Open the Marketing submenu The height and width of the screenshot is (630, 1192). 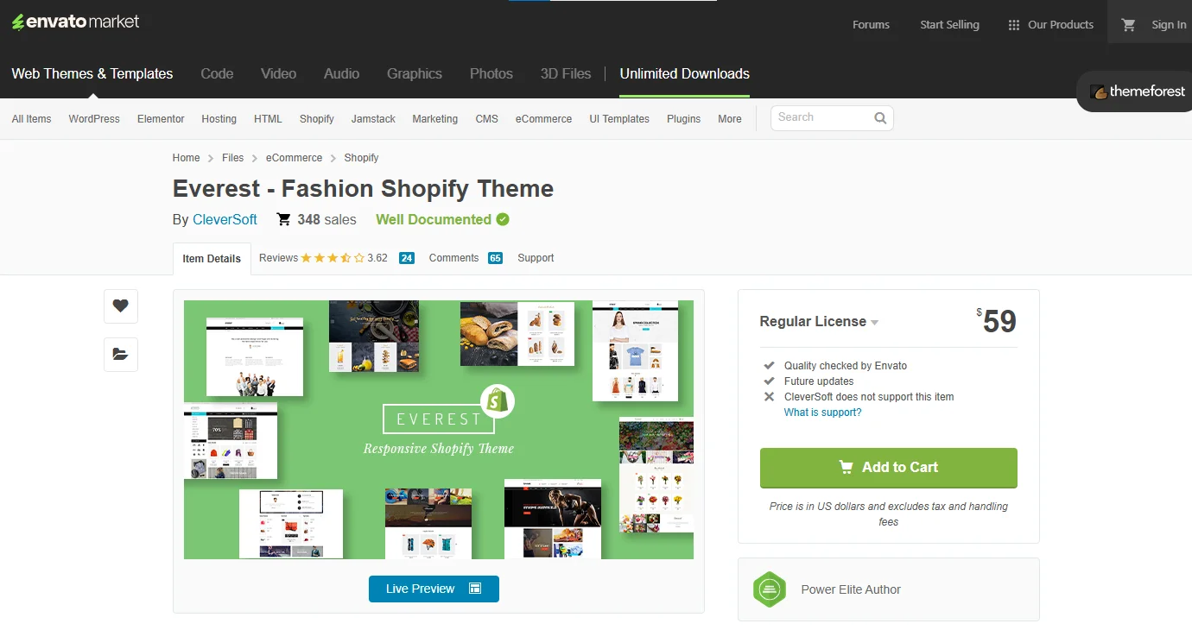(x=435, y=119)
